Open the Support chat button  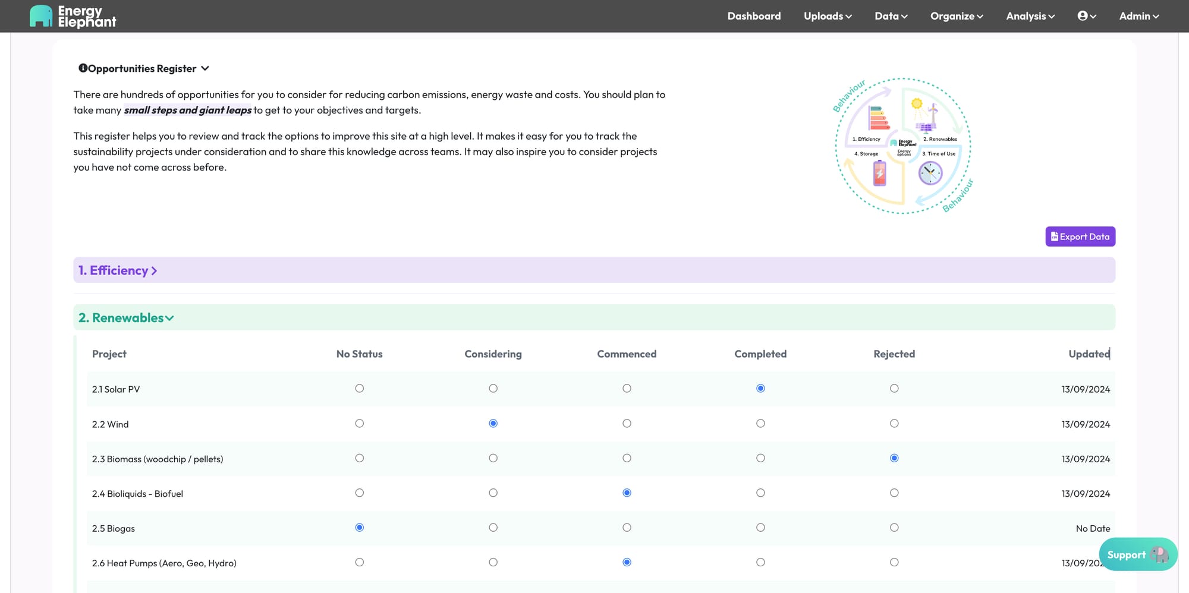[x=1138, y=554]
